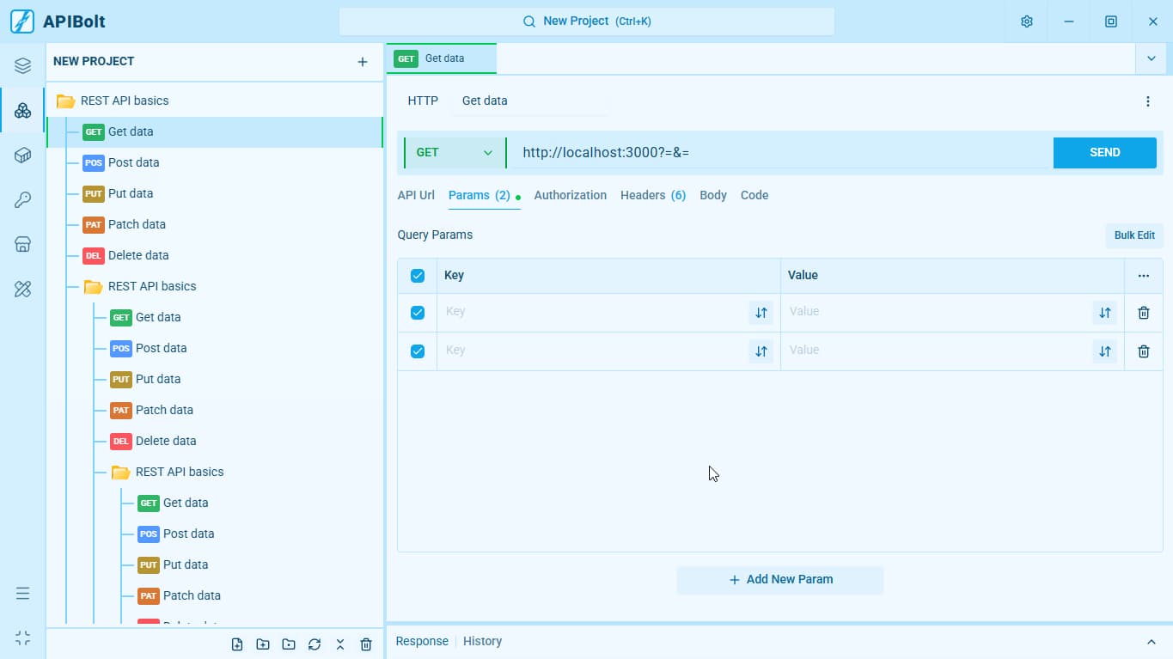
Task: Open the three-dot menu next to Get data
Action: (x=1148, y=101)
